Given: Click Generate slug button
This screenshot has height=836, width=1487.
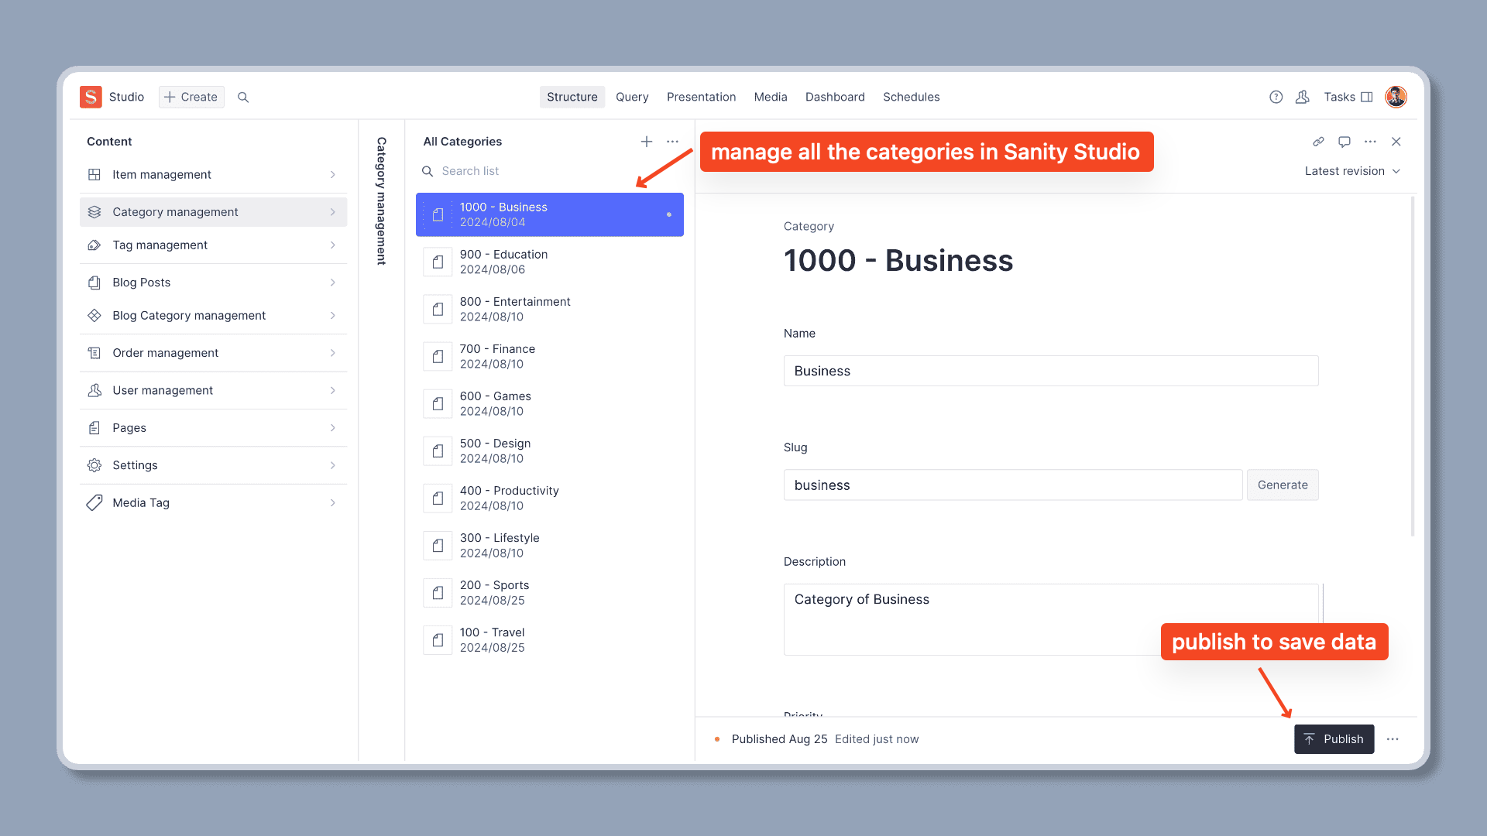Looking at the screenshot, I should 1283,485.
